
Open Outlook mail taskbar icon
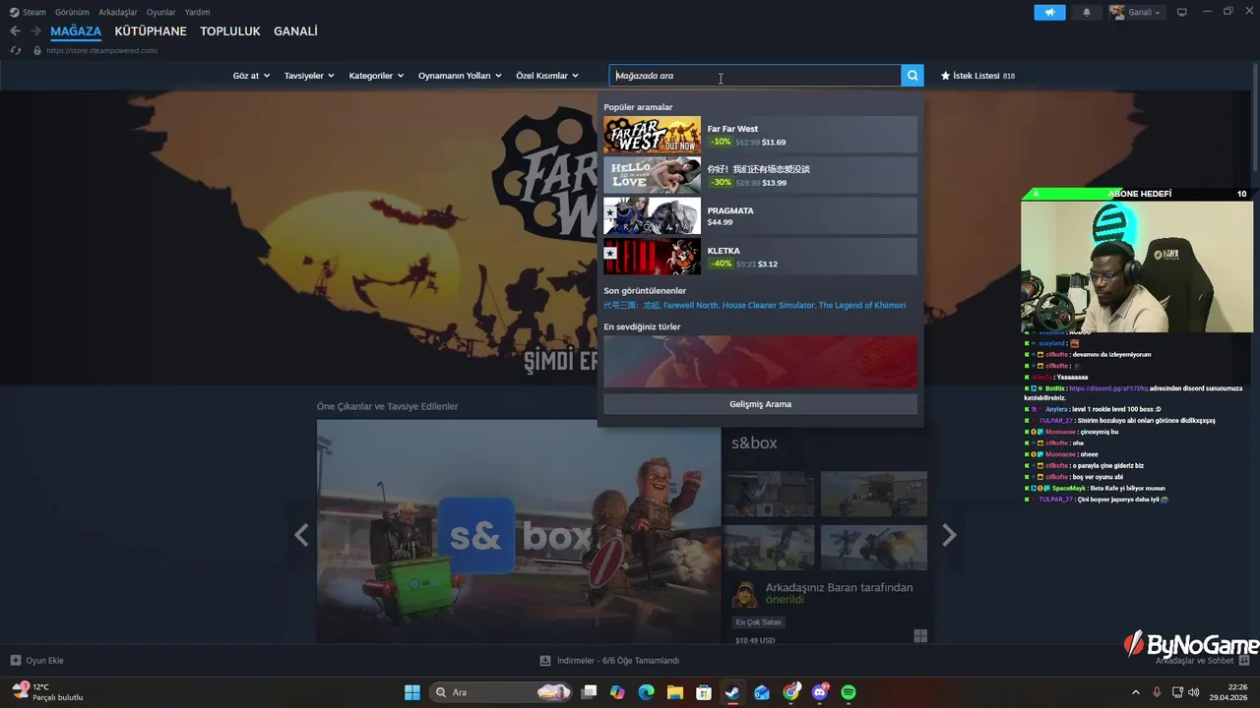click(x=762, y=692)
